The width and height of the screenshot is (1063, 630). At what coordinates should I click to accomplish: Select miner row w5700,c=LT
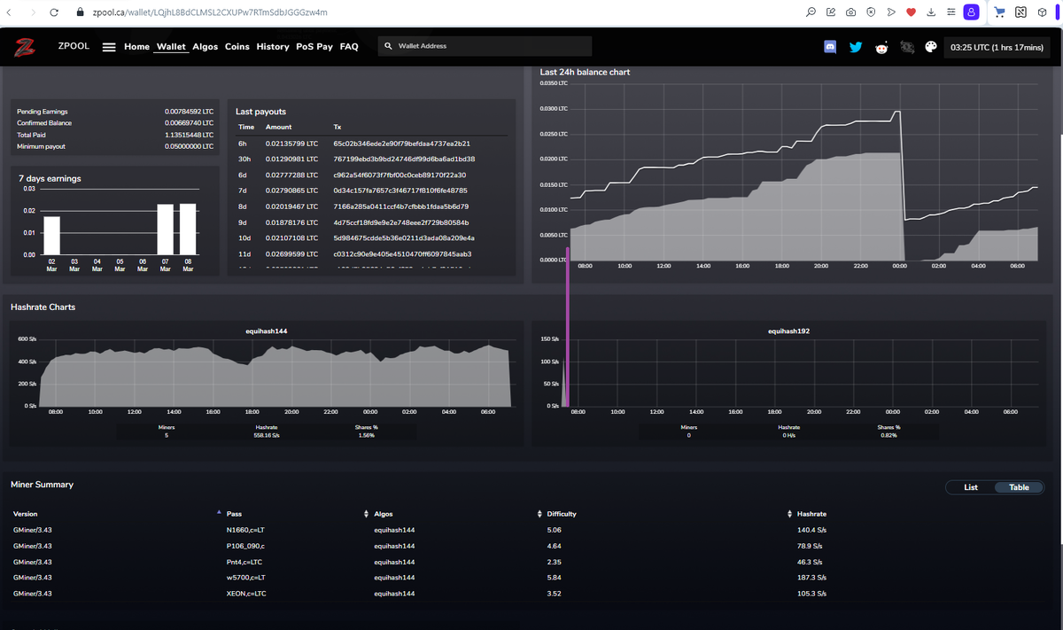pos(531,578)
